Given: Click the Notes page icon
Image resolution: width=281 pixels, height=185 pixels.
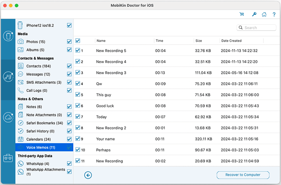Looking at the screenshot, I should tap(20, 107).
